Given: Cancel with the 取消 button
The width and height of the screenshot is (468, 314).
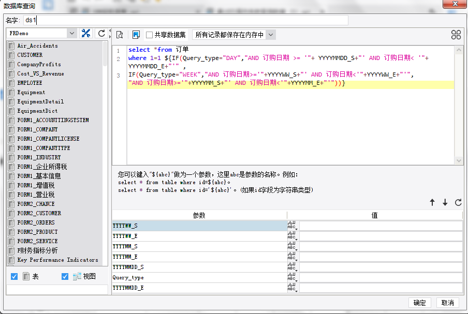Looking at the screenshot, I should (447, 303).
